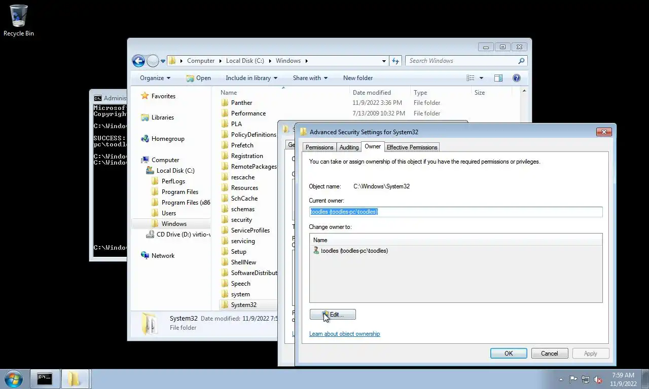Viewport: 649px width, 389px height.
Task: Select the RemotePackages folder
Action: click(249, 167)
